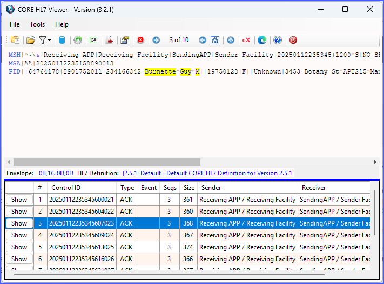Click highlighted given name Guy

point(186,71)
